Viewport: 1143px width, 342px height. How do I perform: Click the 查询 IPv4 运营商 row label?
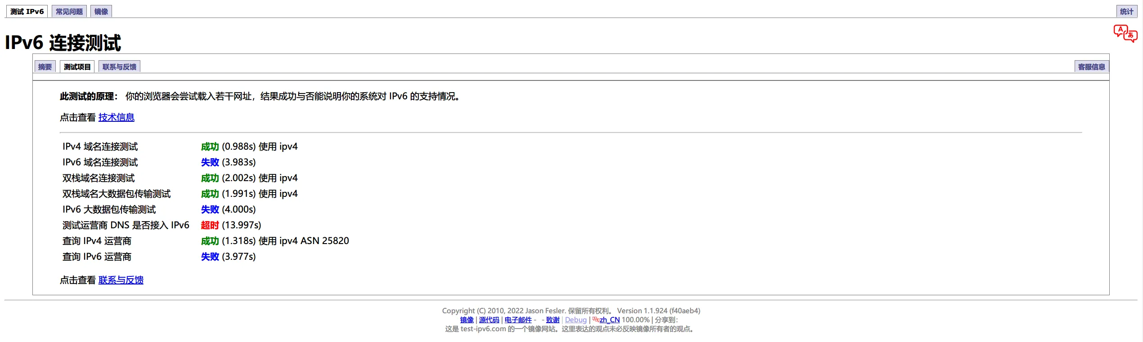tap(97, 241)
